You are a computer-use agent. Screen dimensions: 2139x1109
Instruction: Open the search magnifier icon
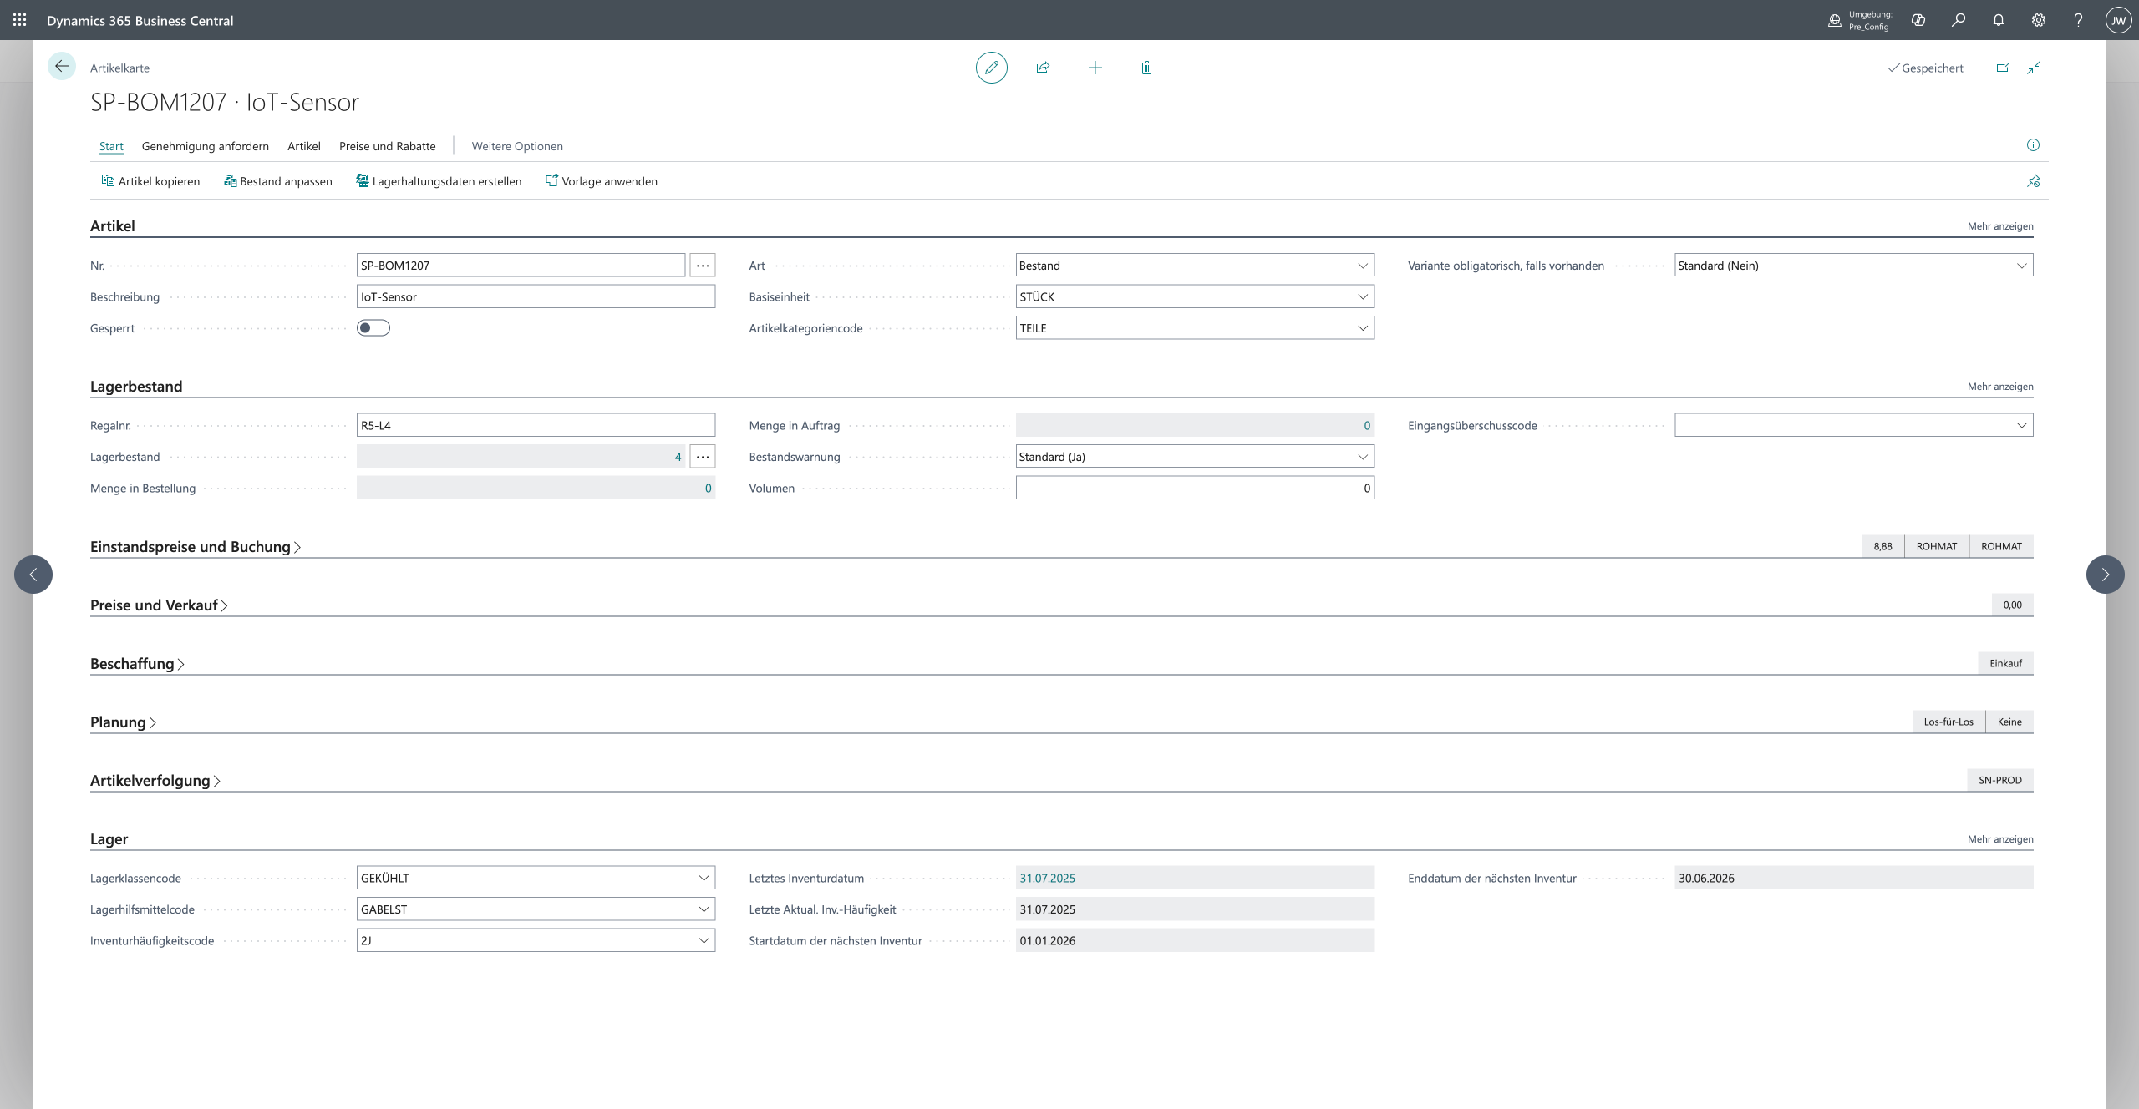pyautogui.click(x=1959, y=20)
